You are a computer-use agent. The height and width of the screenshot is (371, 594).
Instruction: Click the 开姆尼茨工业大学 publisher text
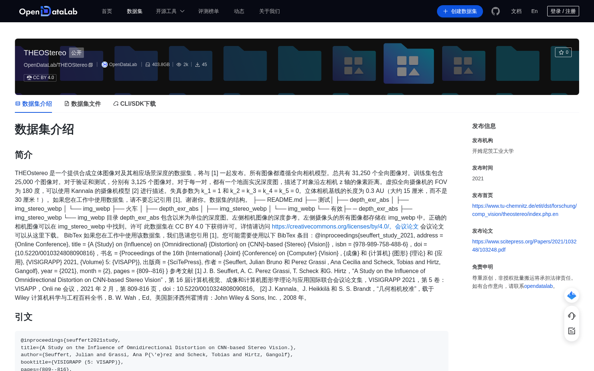(493, 151)
